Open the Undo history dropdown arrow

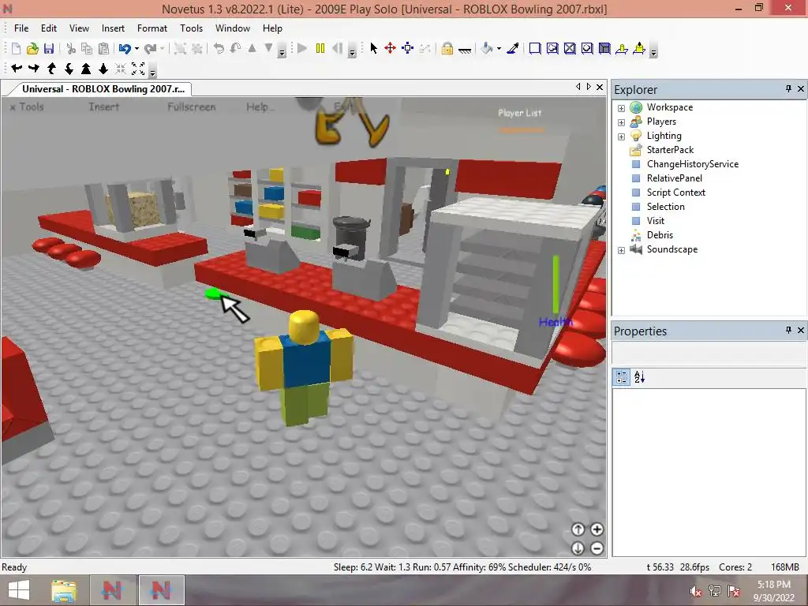(137, 49)
